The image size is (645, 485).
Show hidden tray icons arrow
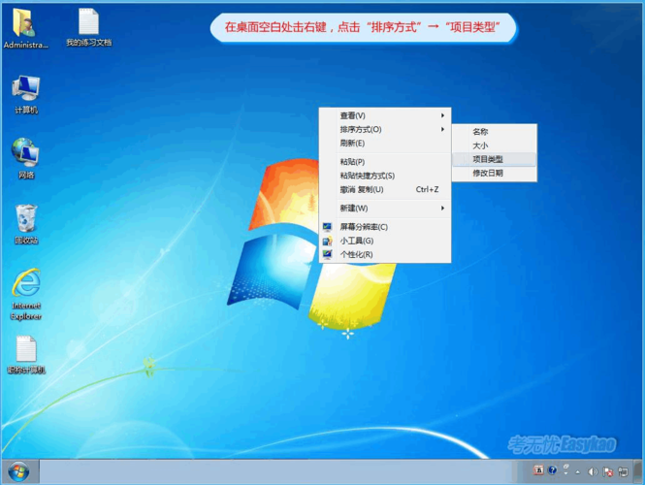click(578, 472)
